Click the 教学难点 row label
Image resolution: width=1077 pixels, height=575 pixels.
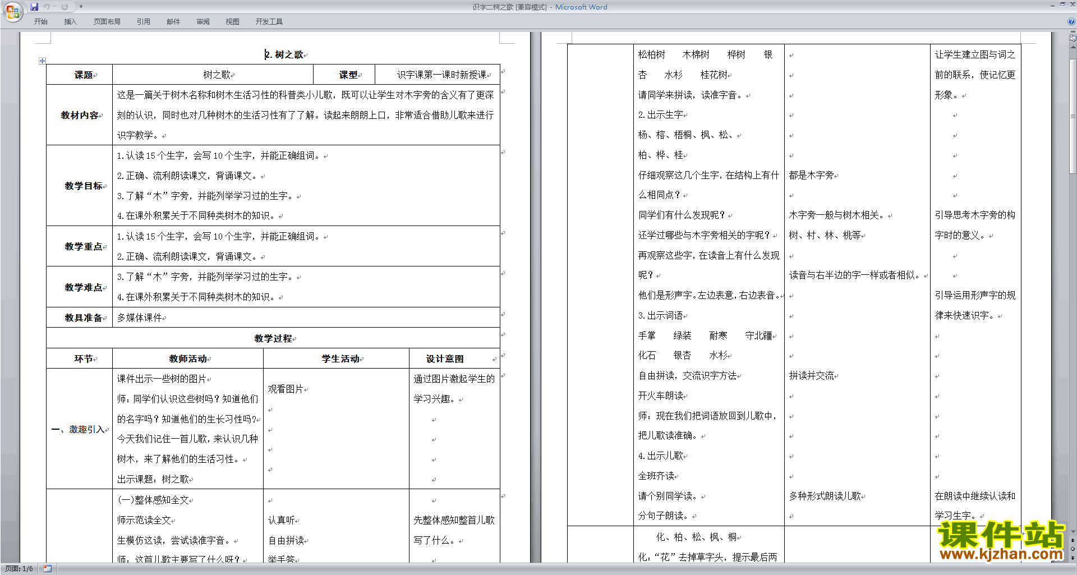pos(84,287)
